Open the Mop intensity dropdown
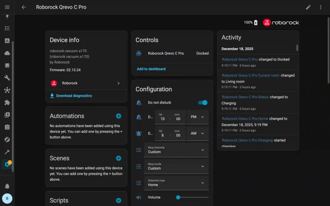330x206 pixels. pyautogui.click(x=176, y=150)
